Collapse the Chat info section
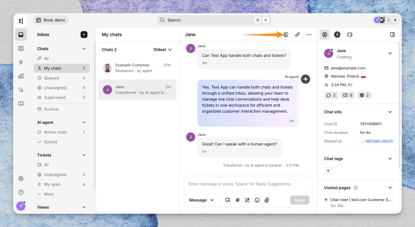 (x=390, y=112)
